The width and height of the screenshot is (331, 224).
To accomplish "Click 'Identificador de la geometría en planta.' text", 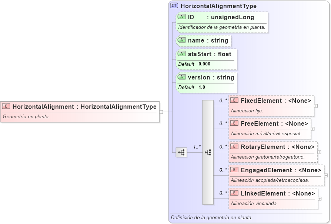I will (222, 27).
